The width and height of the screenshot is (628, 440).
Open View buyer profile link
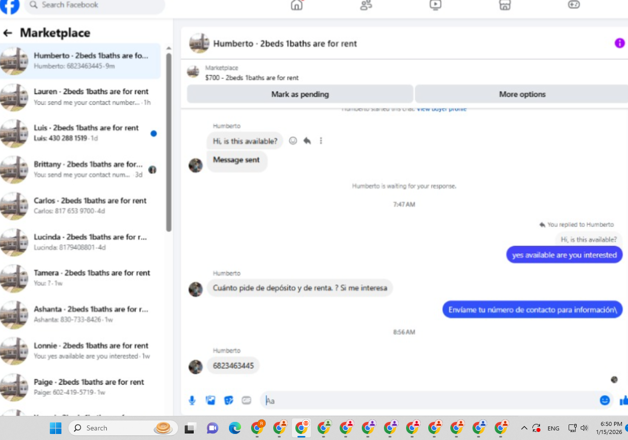pyautogui.click(x=441, y=109)
